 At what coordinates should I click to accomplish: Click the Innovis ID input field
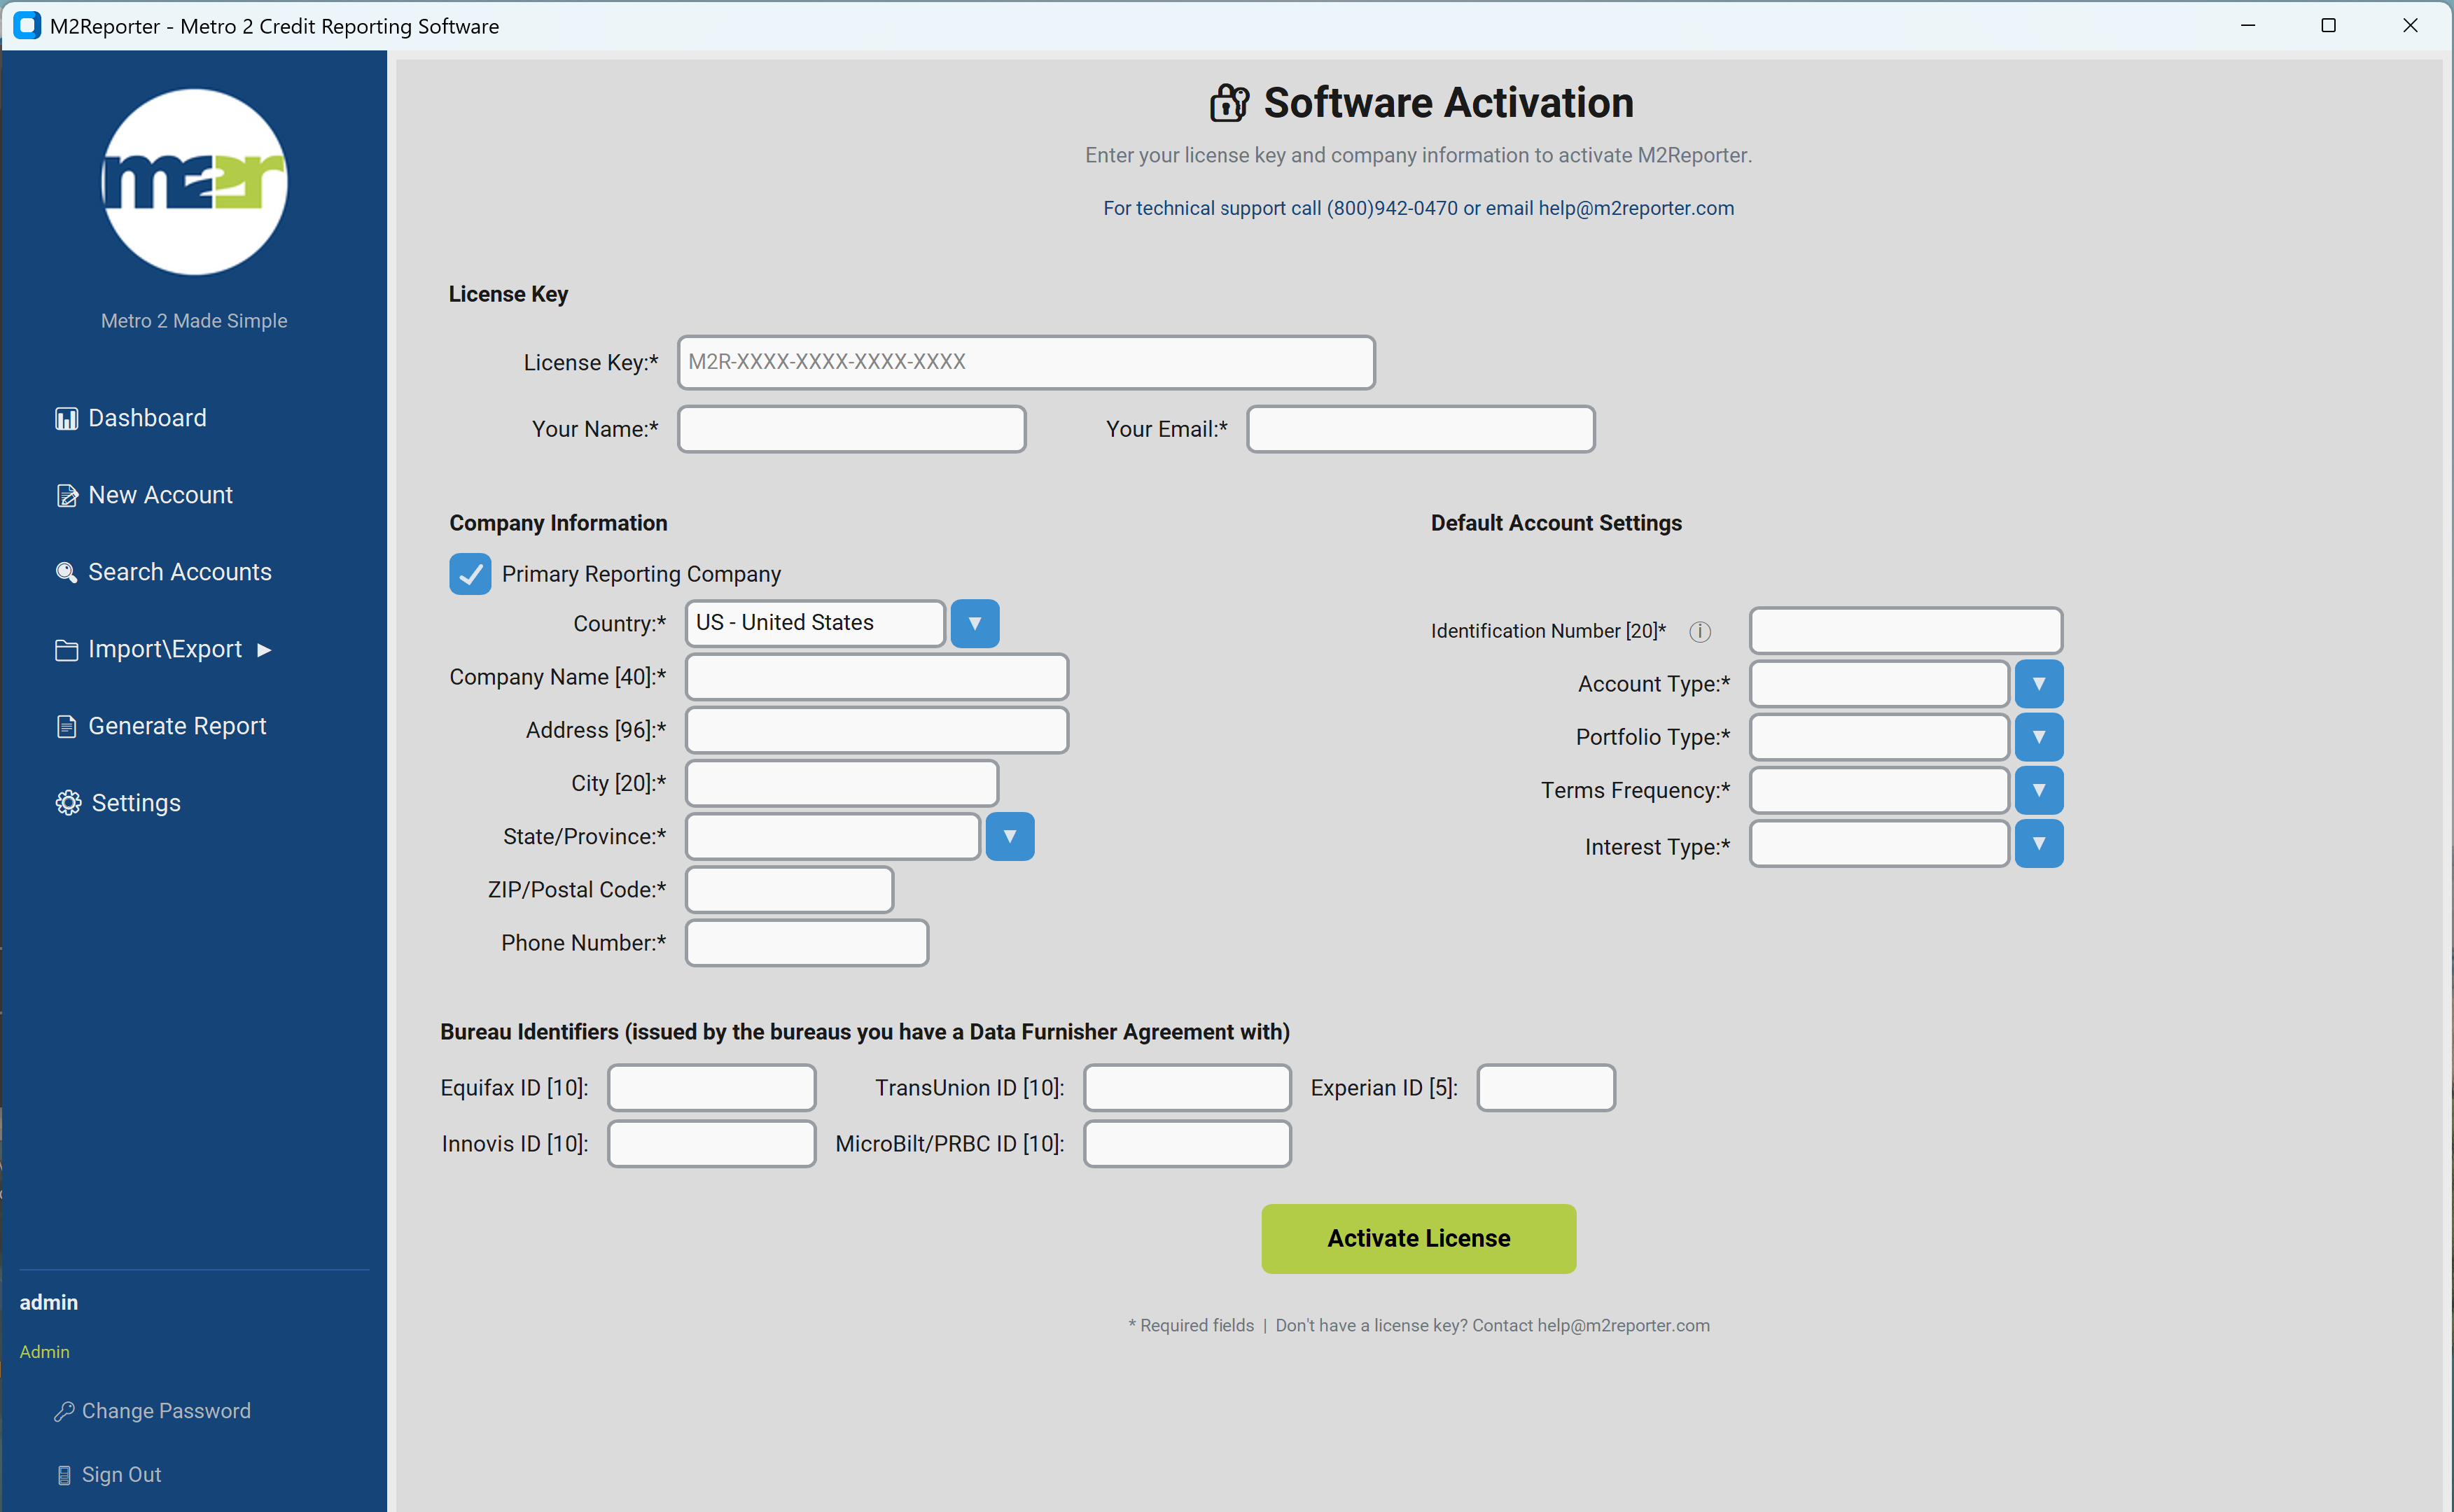(712, 1144)
